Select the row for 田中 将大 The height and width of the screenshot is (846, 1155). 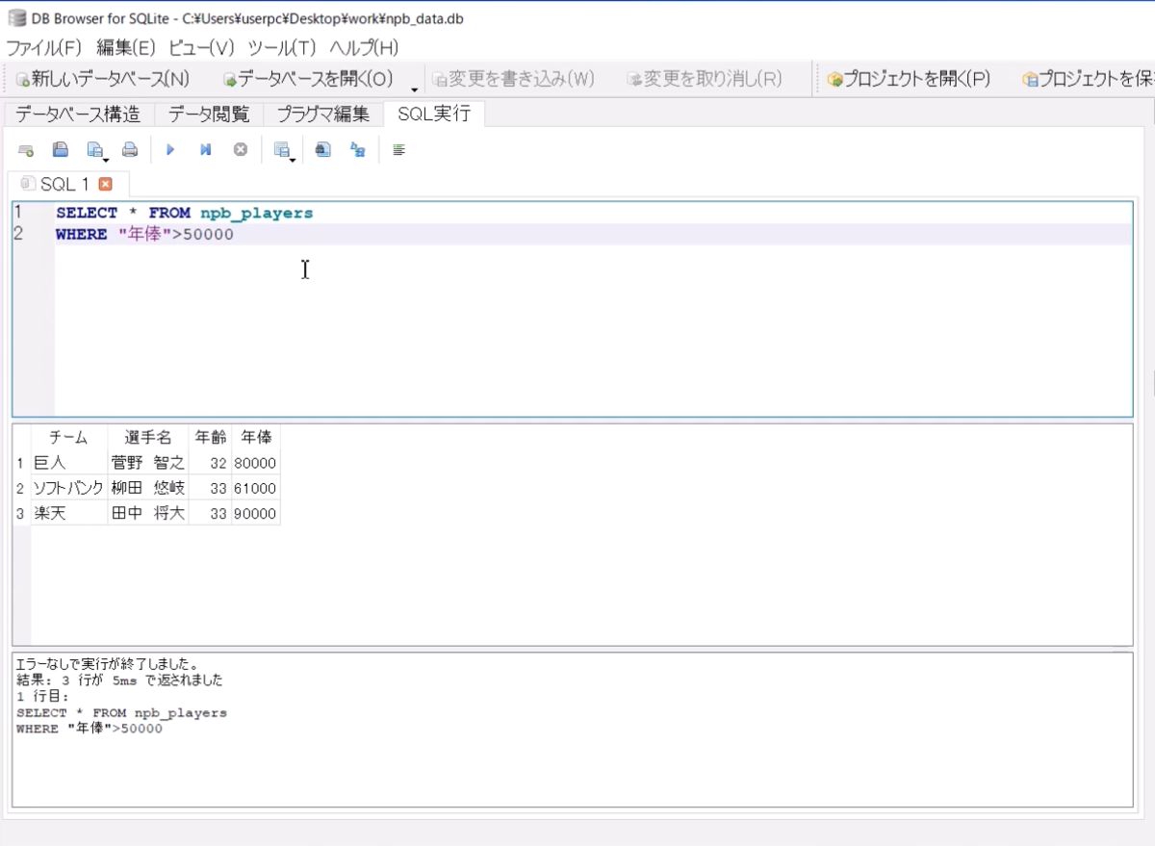(144, 513)
